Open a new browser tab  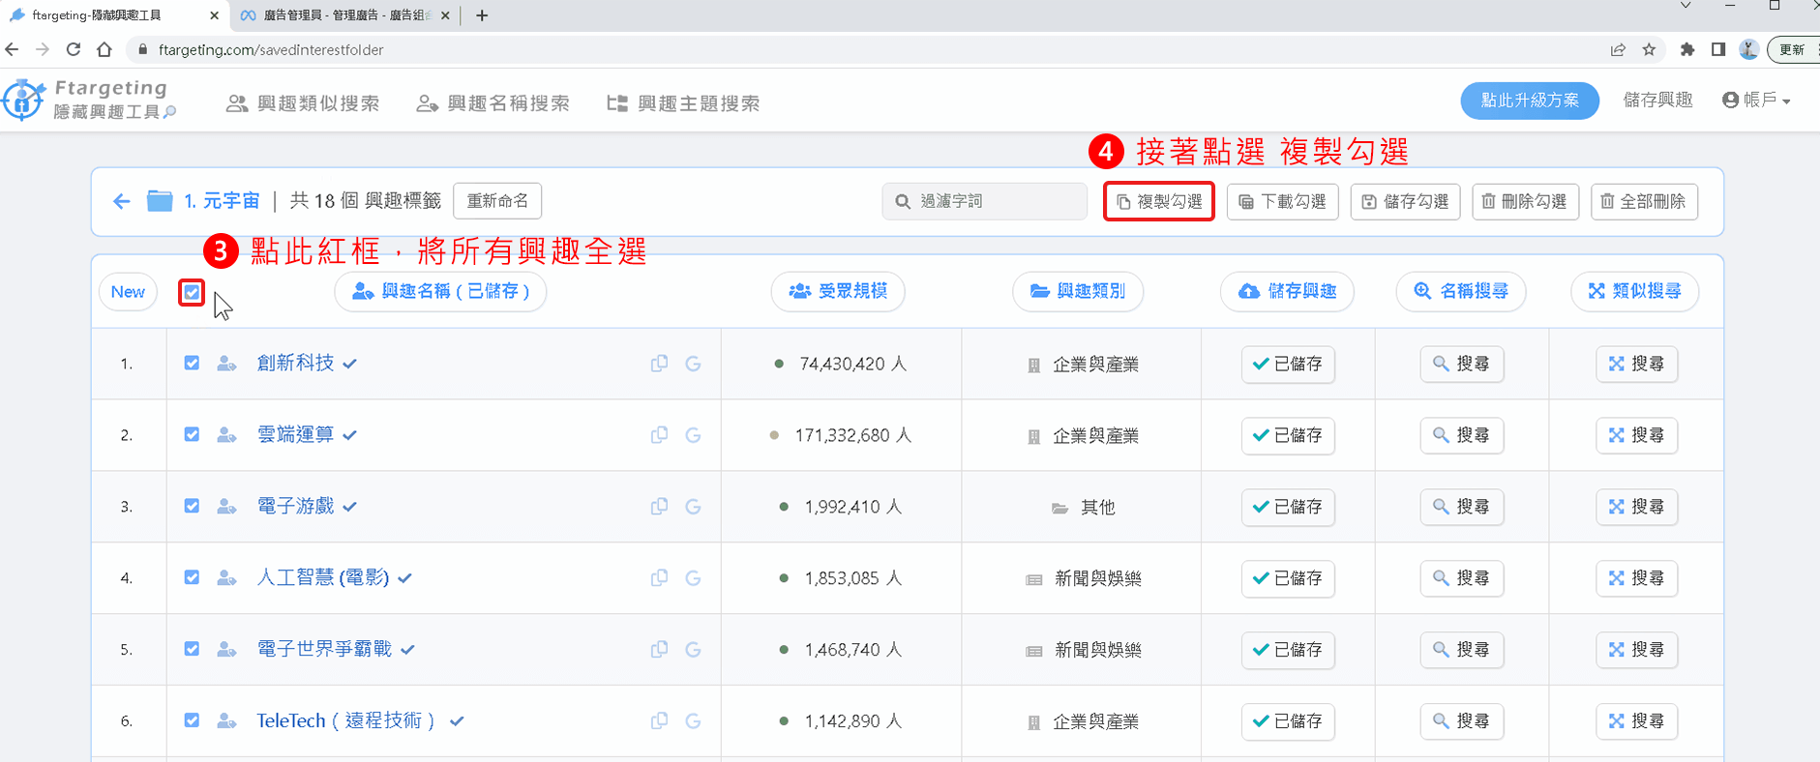click(x=482, y=15)
